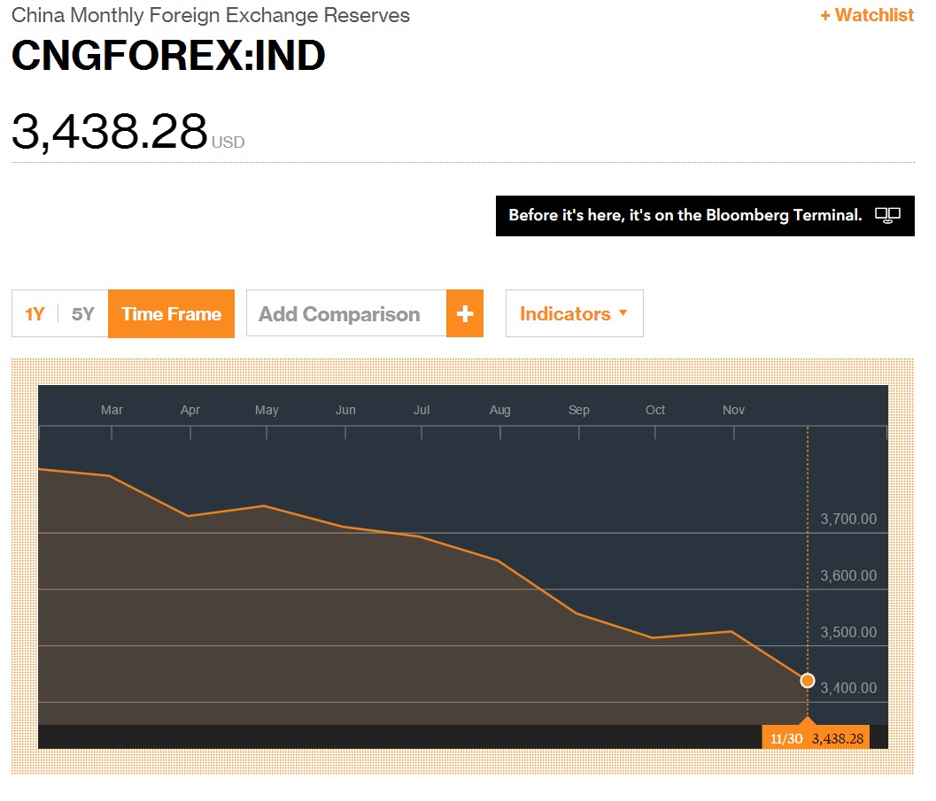Screen dimensions: 936x801
Task: Click the Nov label on chart timeline
Action: 733,410
